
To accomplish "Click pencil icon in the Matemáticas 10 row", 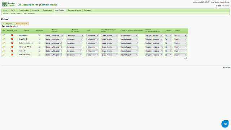I will point(4,55).
